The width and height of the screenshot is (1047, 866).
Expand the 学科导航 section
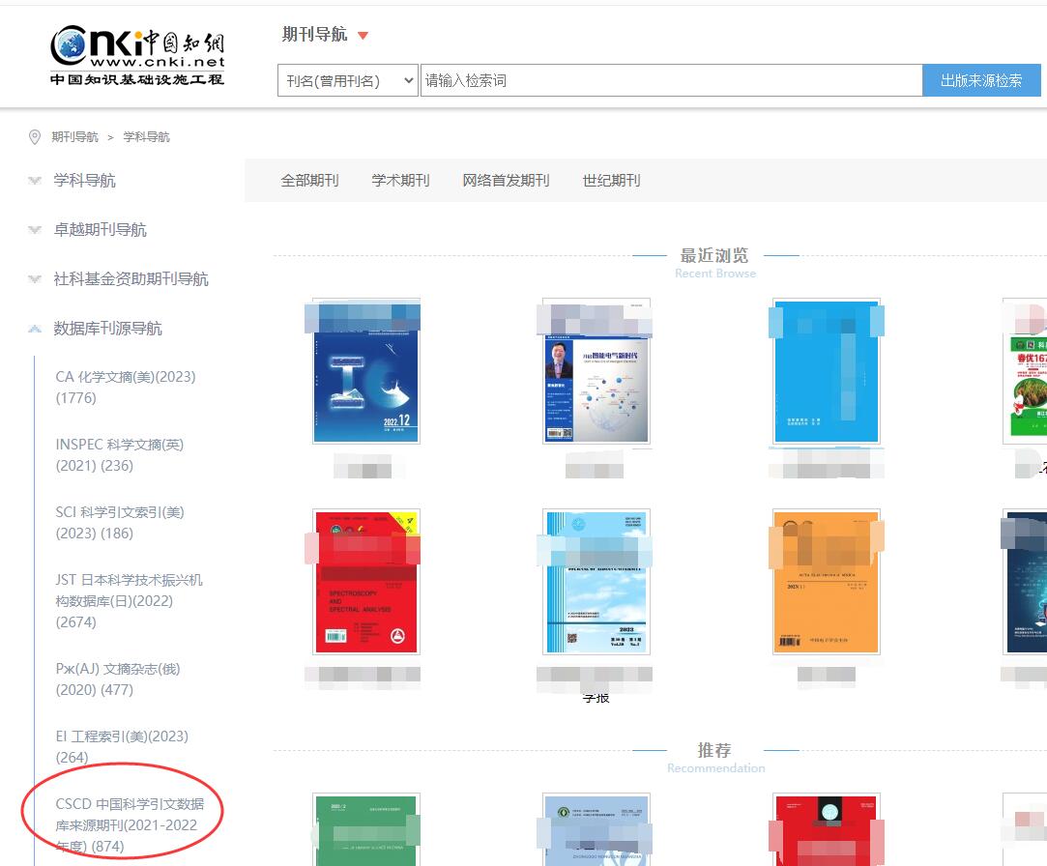(84, 181)
